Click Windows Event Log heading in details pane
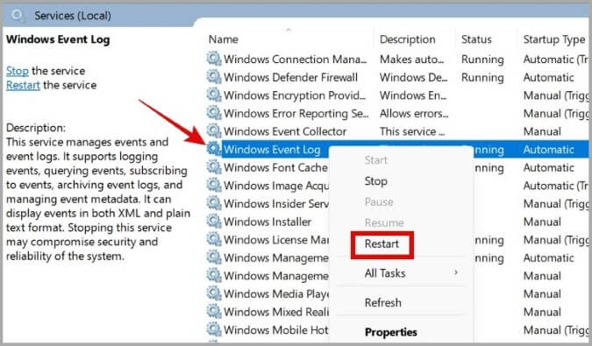Image resolution: width=592 pixels, height=346 pixels. (x=58, y=39)
